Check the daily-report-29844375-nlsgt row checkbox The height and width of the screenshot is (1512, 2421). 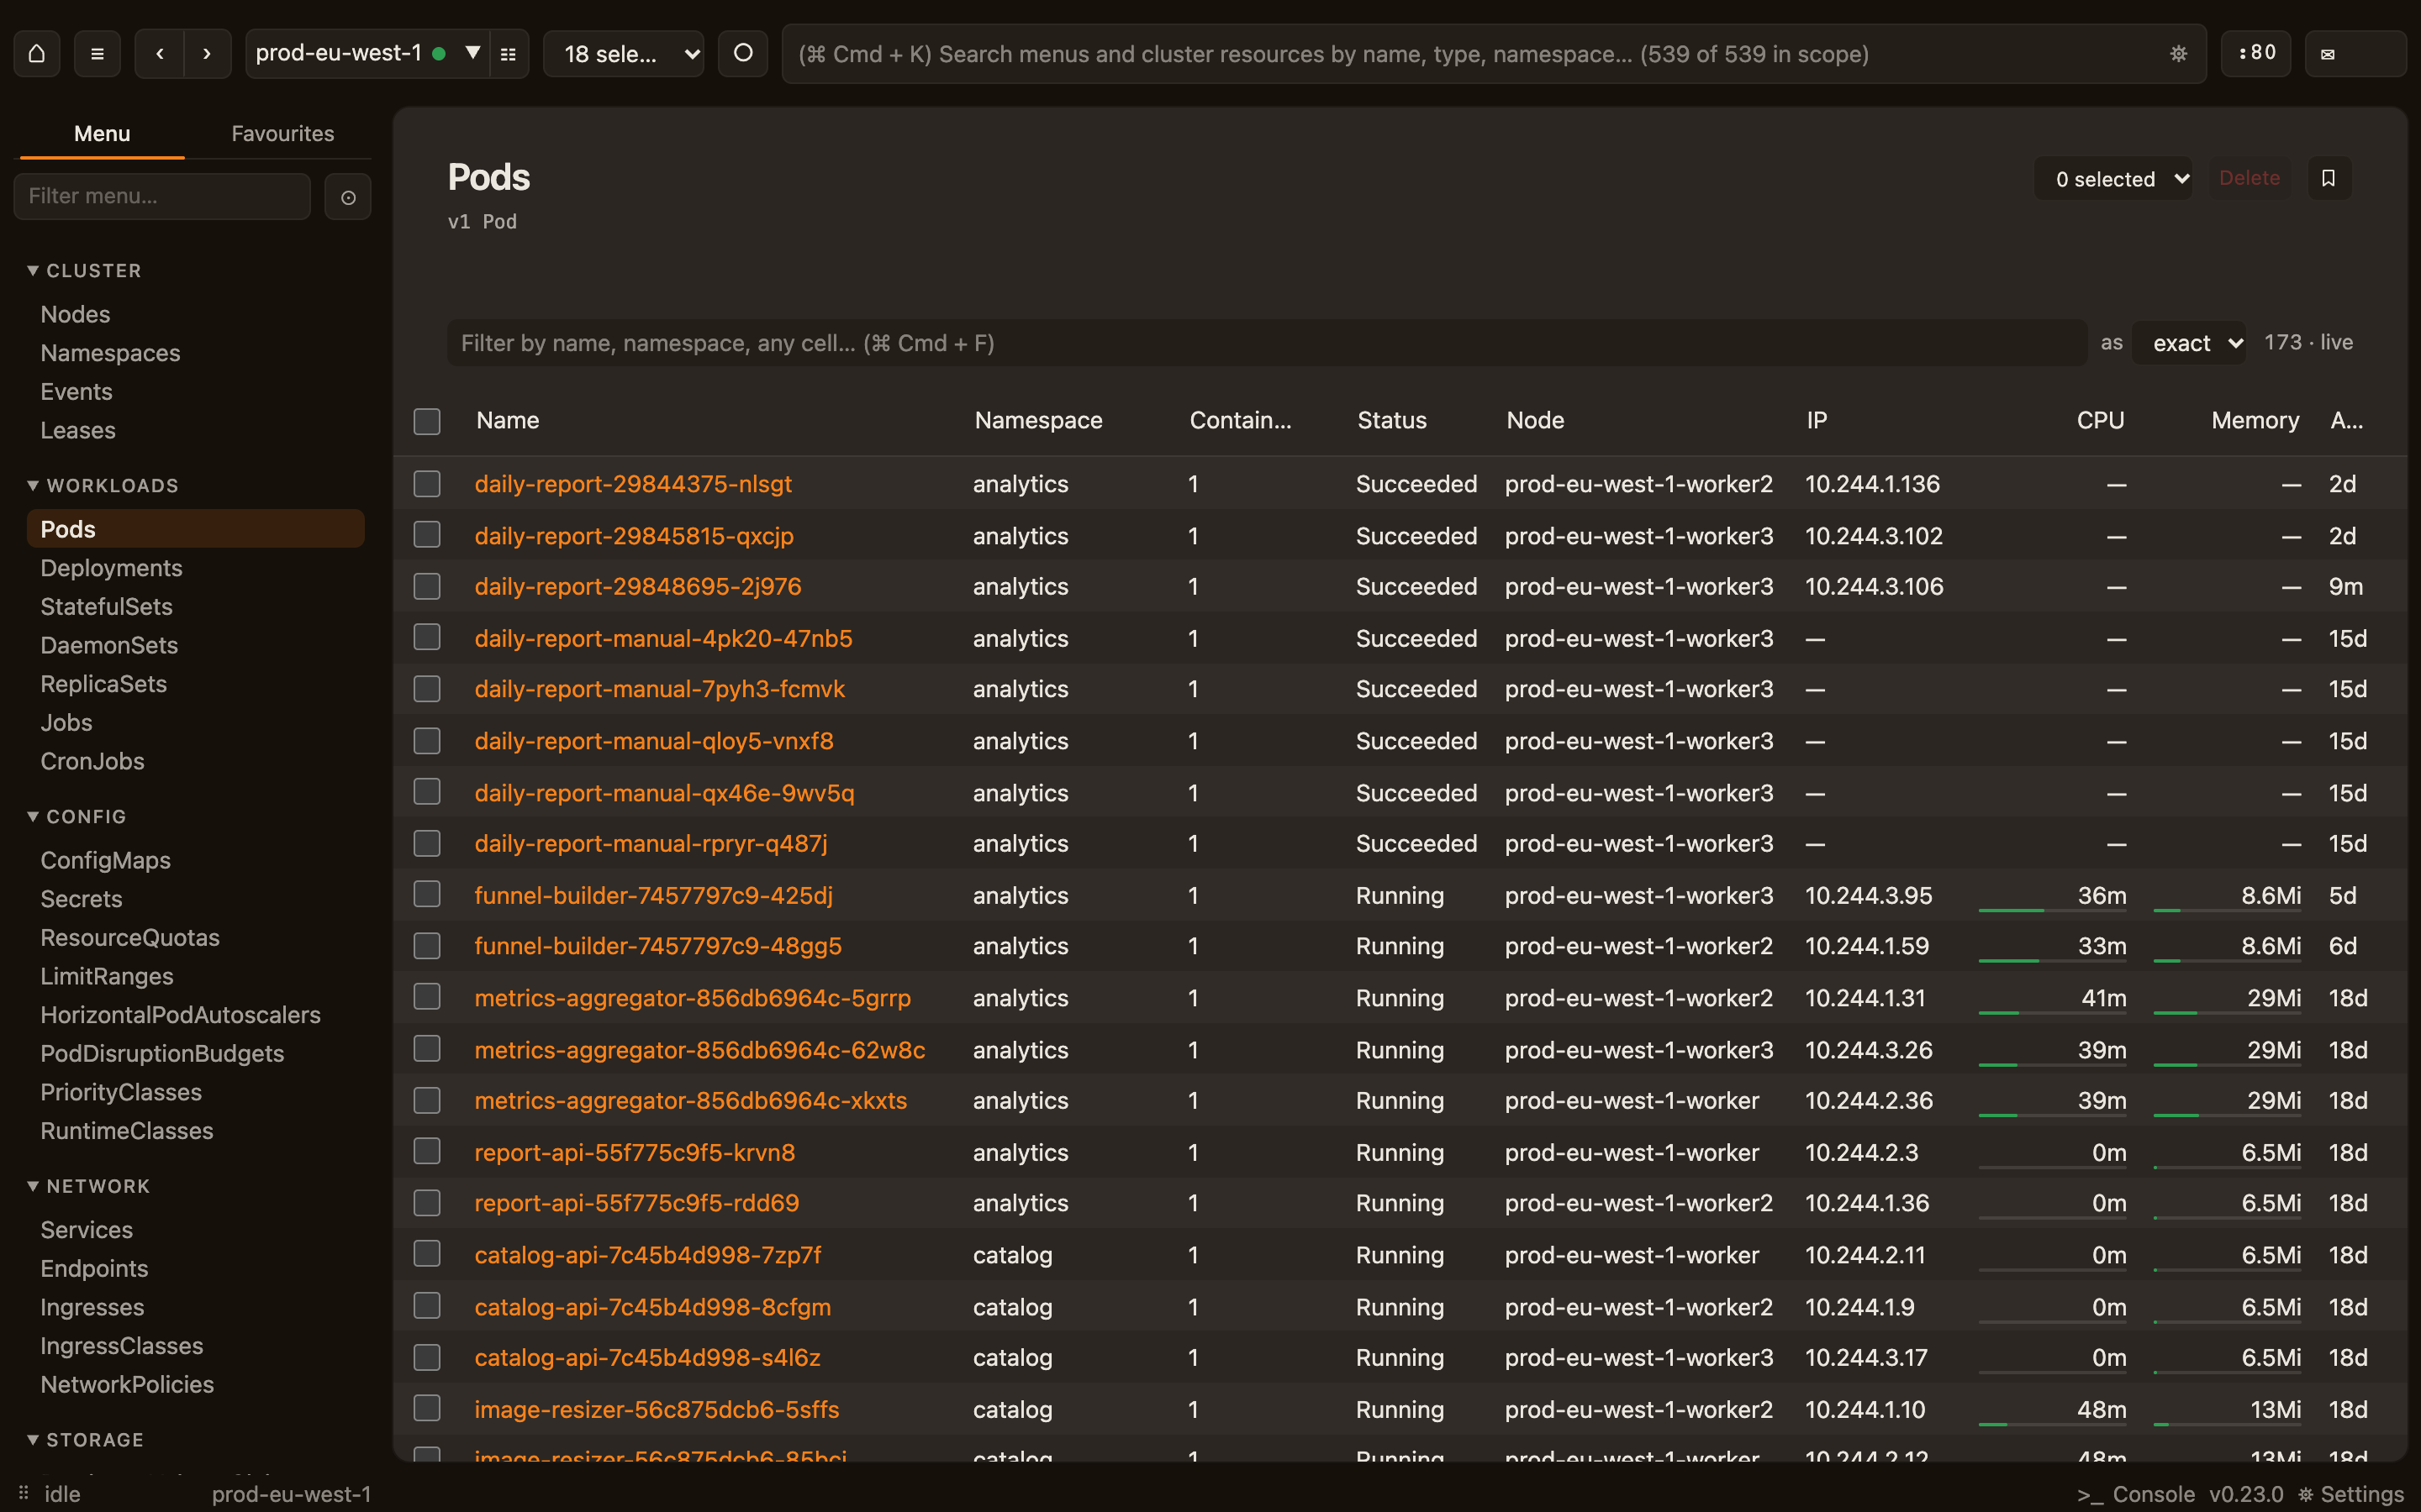(x=427, y=484)
